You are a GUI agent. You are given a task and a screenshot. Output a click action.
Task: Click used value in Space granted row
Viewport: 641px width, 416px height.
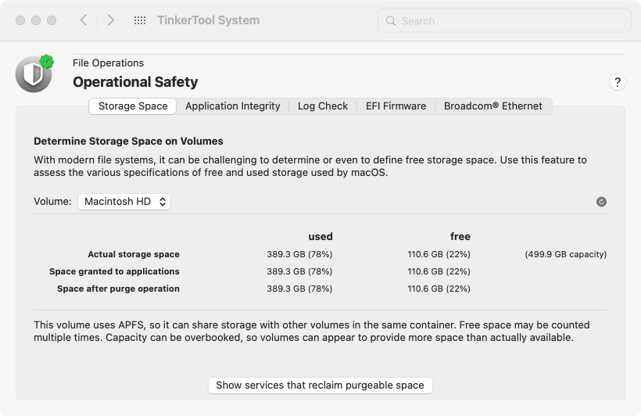pos(299,271)
